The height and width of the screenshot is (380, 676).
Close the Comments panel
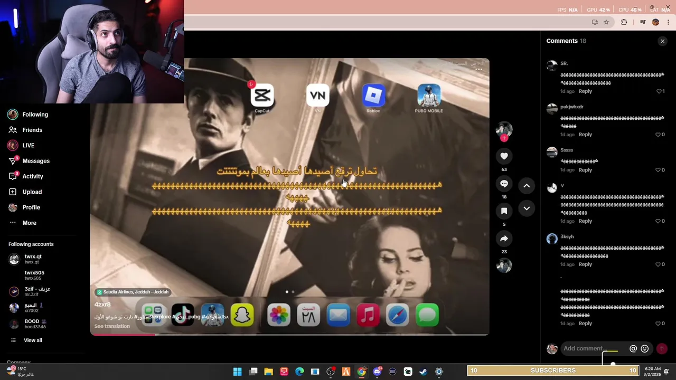[x=662, y=41]
